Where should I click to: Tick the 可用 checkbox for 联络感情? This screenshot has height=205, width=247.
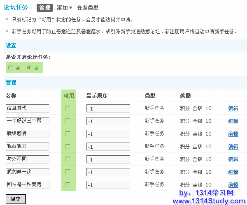click(x=68, y=134)
